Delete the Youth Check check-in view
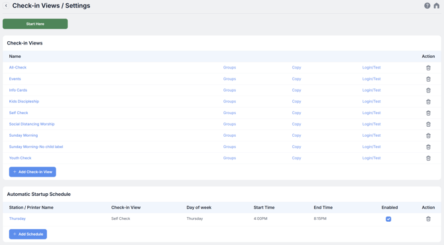 pyautogui.click(x=428, y=158)
